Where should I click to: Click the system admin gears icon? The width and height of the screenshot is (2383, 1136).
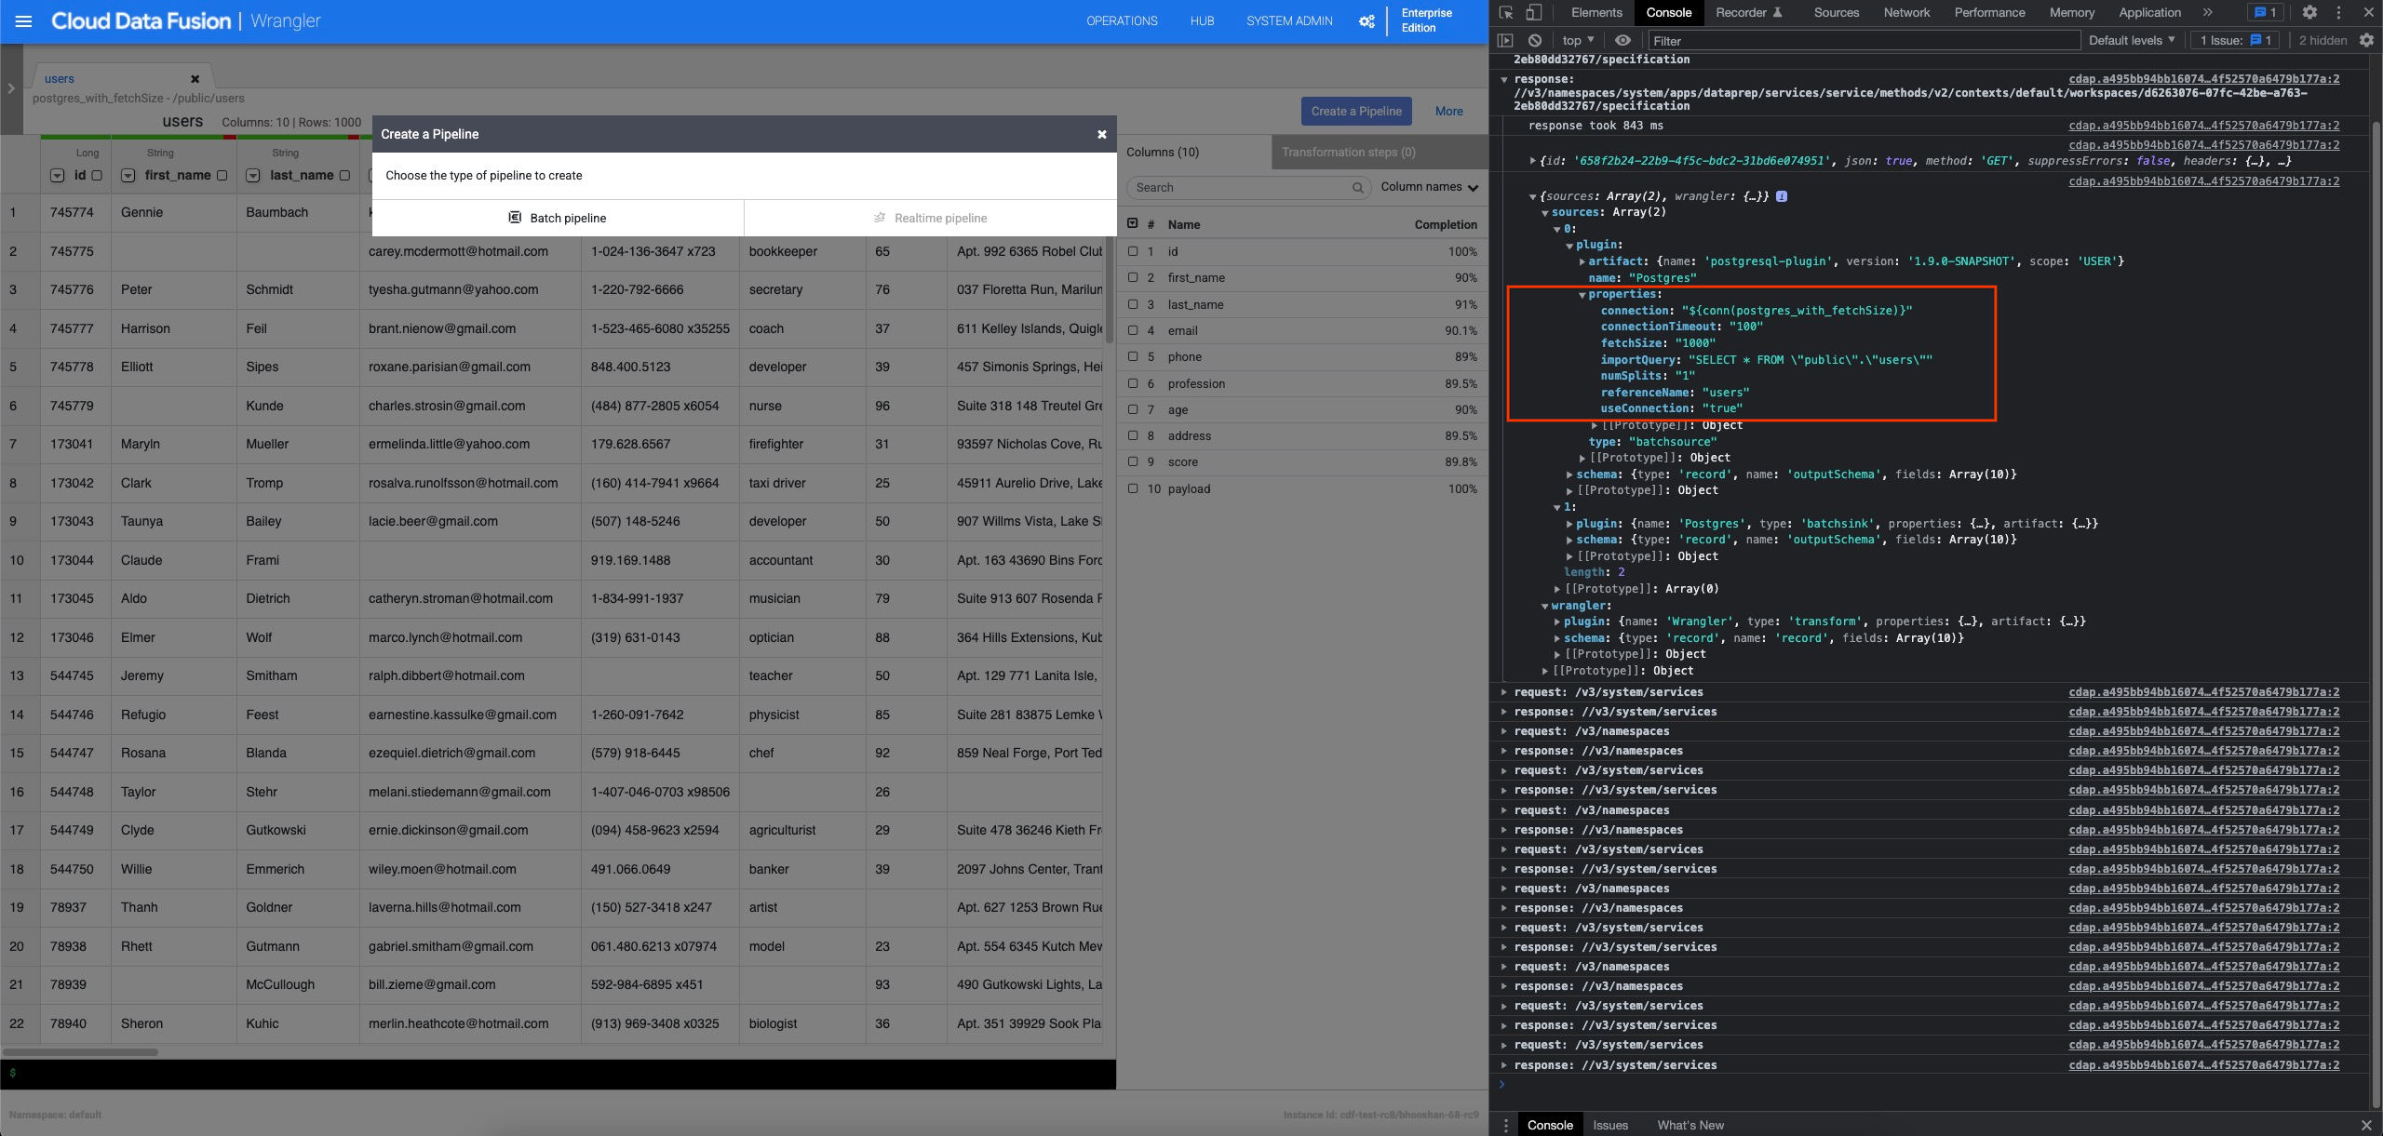[1367, 20]
